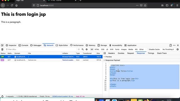Screen dimensions: 180x101
Task: Toggle responsive design mode
Action: 170,45
